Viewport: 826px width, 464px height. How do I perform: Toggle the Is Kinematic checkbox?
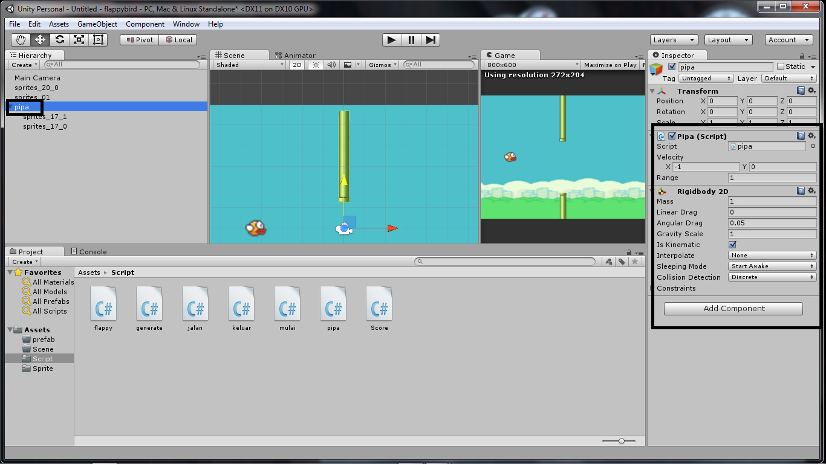click(732, 245)
